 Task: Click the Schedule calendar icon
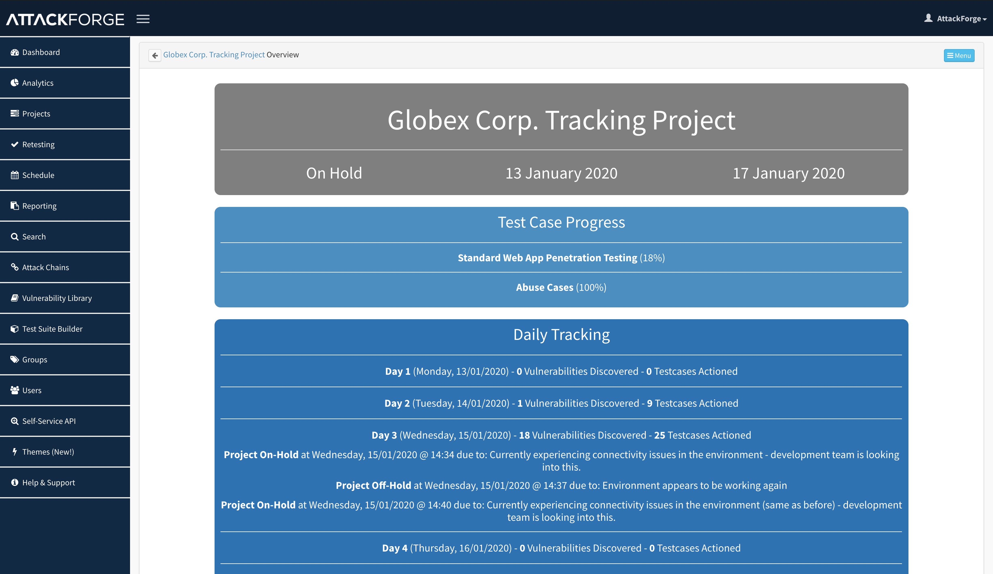pos(14,175)
